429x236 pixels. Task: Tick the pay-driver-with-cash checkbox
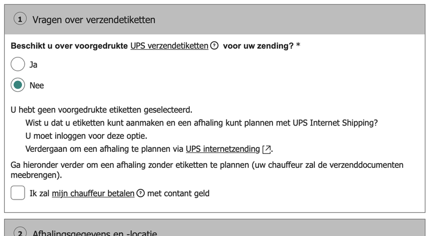point(18,193)
